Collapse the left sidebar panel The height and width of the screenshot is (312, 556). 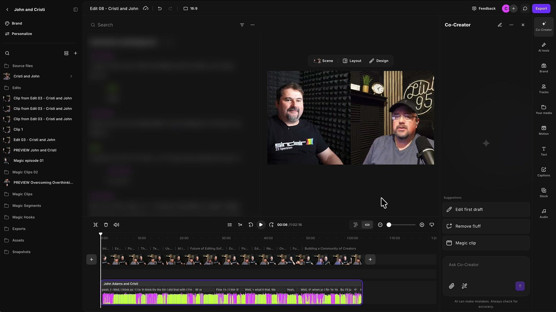point(75,9)
